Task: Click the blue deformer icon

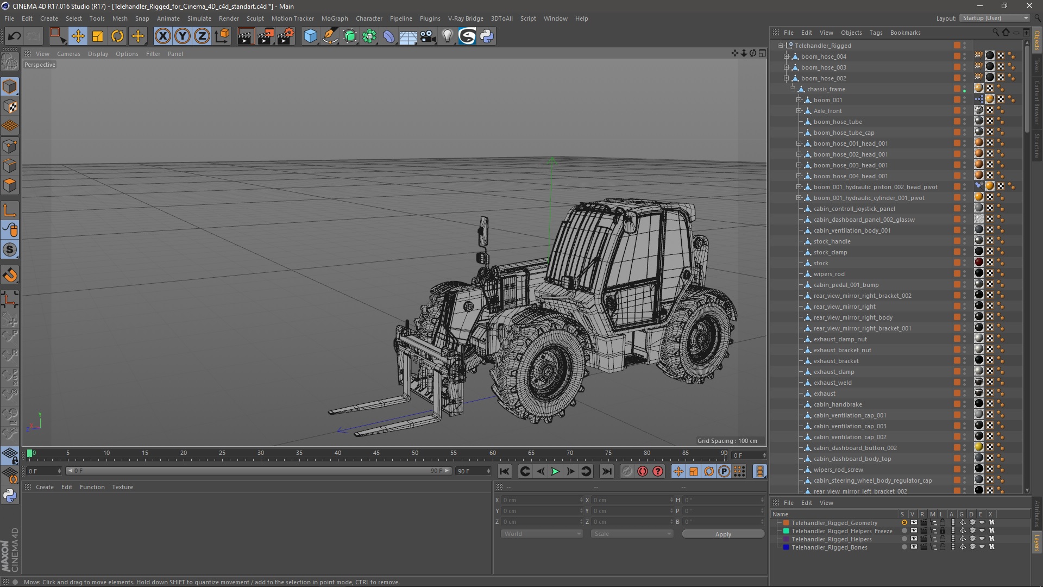Action: (389, 36)
